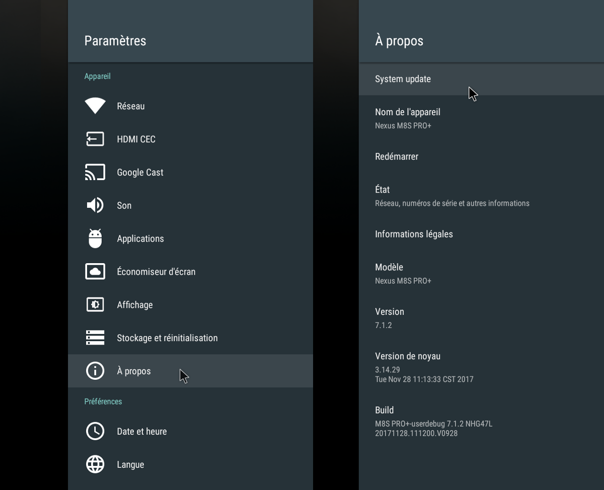This screenshot has height=490, width=604.
Task: Go to Applications settings
Action: 190,238
